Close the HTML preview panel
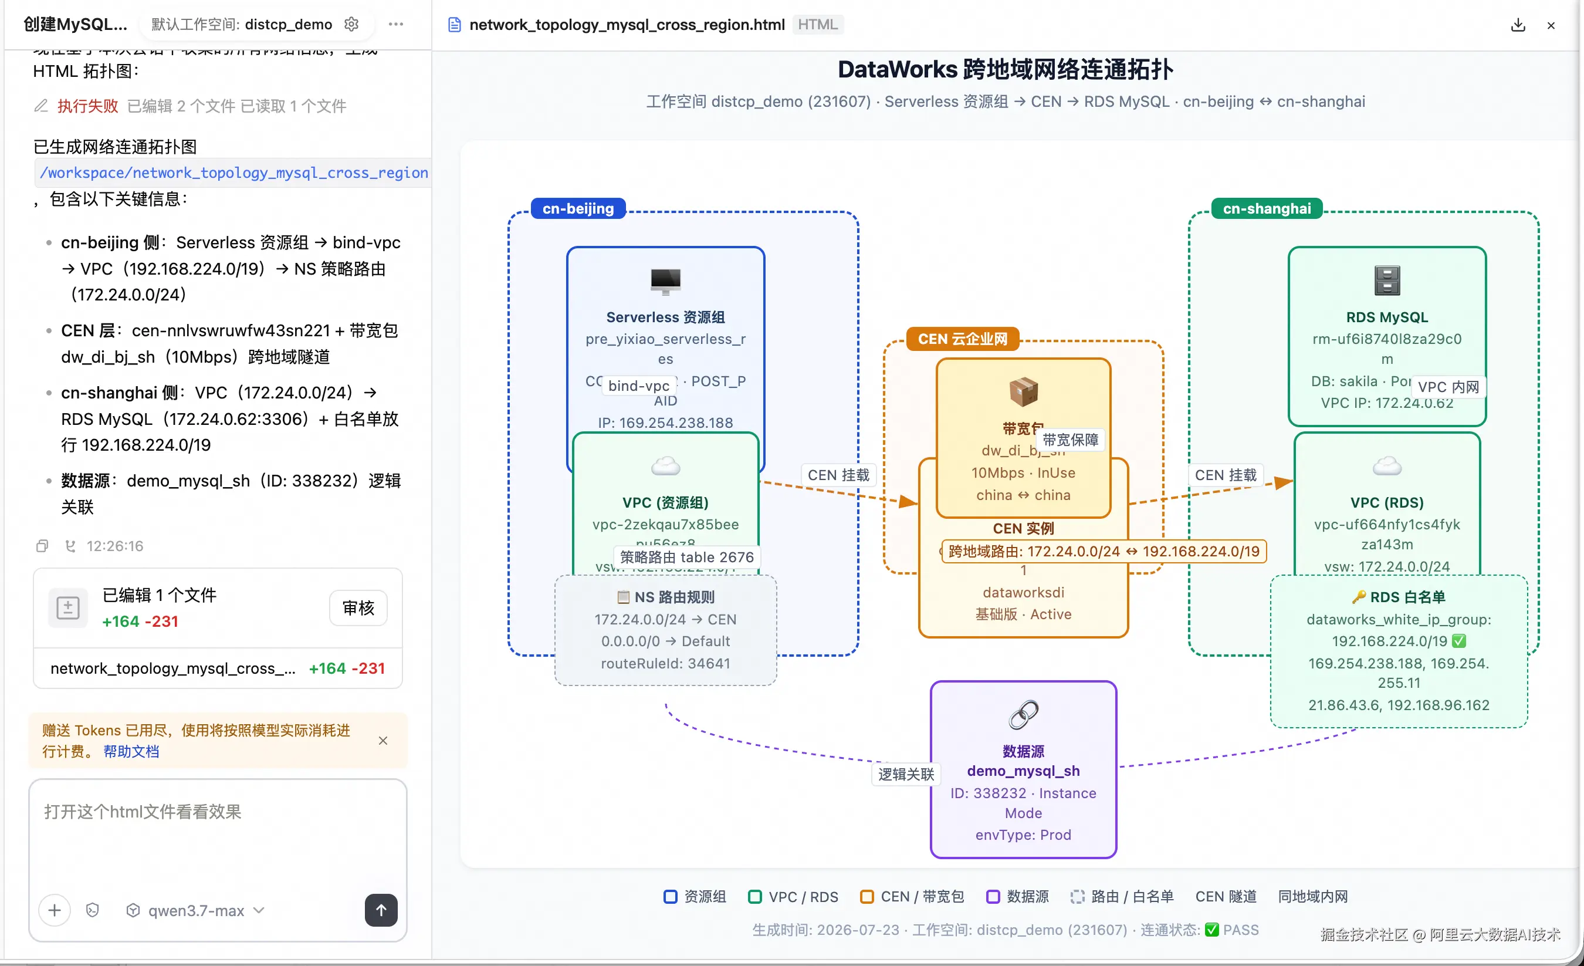Viewport: 1584px width, 966px height. [x=1551, y=26]
